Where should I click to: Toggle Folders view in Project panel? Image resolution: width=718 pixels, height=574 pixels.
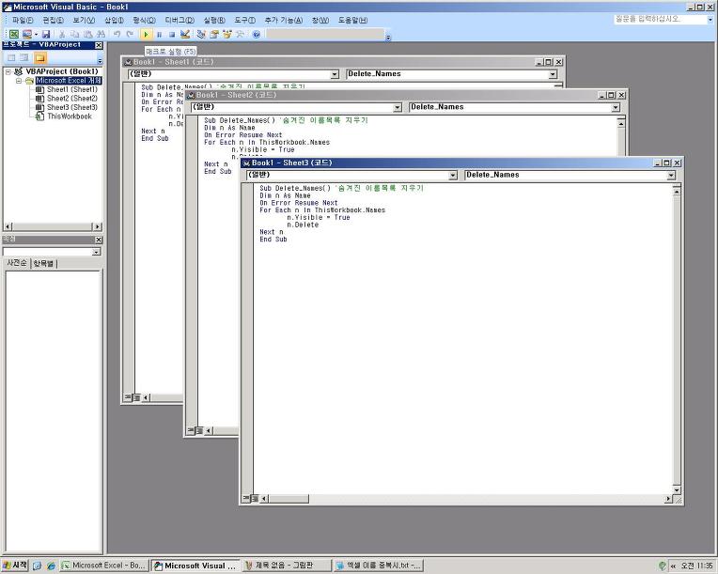(x=39, y=58)
